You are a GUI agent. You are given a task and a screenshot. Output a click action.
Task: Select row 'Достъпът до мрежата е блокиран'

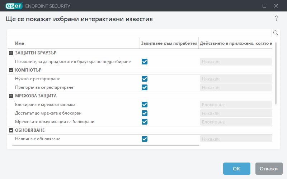[x=140, y=113]
